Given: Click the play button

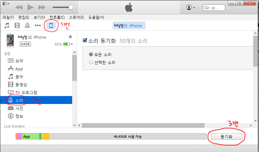Looking at the screenshot, I should (x=30, y=7).
